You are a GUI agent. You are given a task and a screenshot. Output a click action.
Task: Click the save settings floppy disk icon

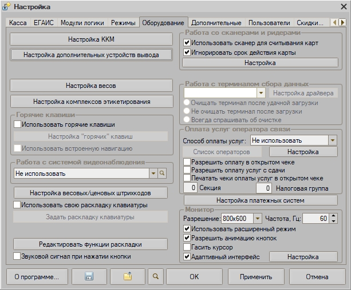(x=88, y=277)
